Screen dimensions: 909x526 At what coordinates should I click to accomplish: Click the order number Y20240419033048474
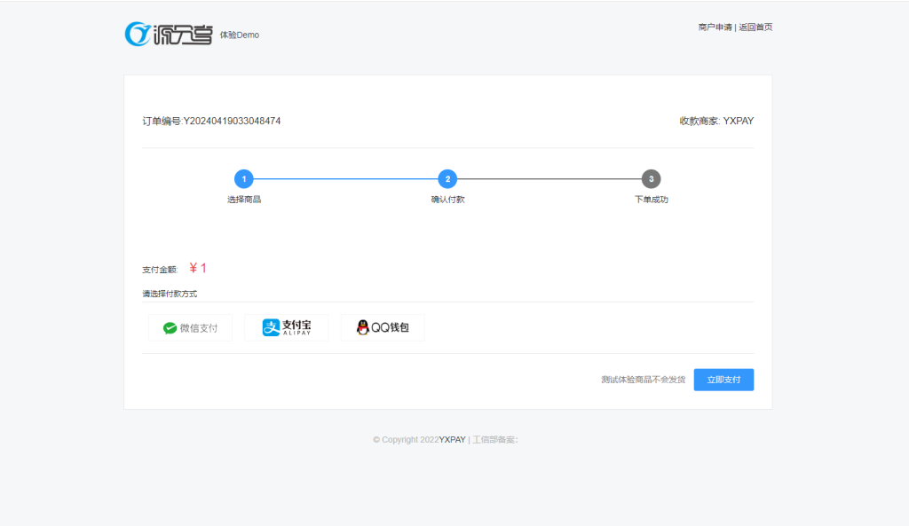(x=232, y=121)
